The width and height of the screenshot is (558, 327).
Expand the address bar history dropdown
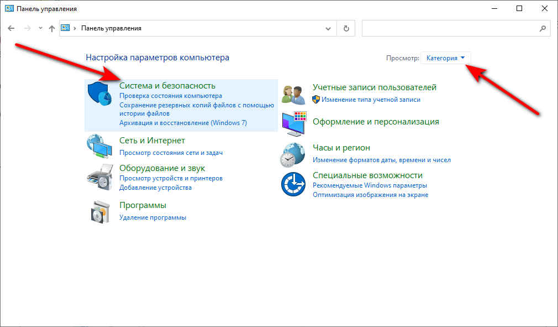point(328,28)
